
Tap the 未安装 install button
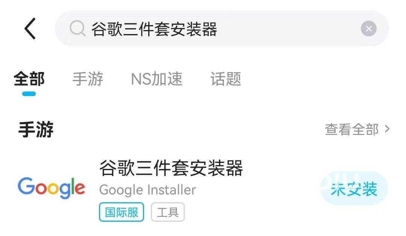coord(354,189)
